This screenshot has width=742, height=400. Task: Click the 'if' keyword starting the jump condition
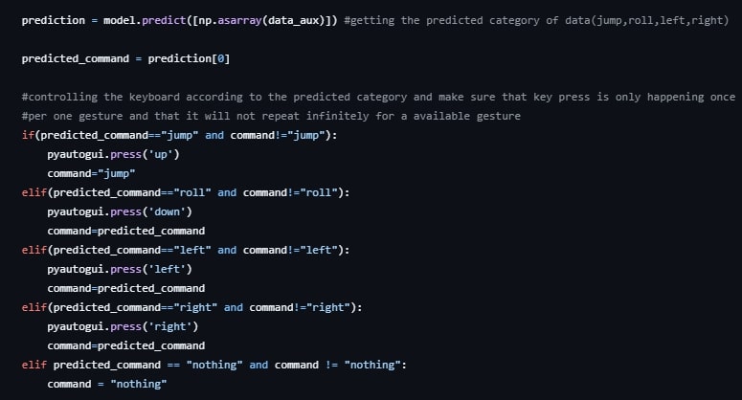tap(27, 135)
